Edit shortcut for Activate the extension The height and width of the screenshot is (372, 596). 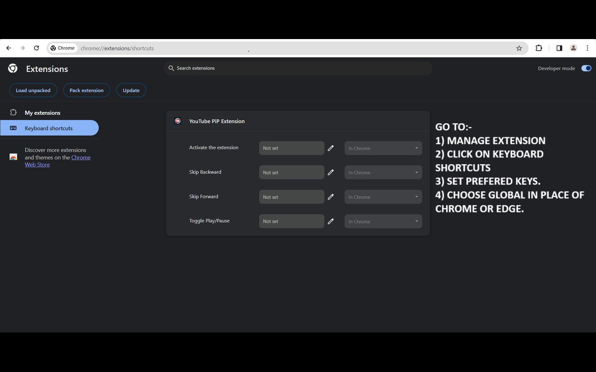(x=331, y=148)
